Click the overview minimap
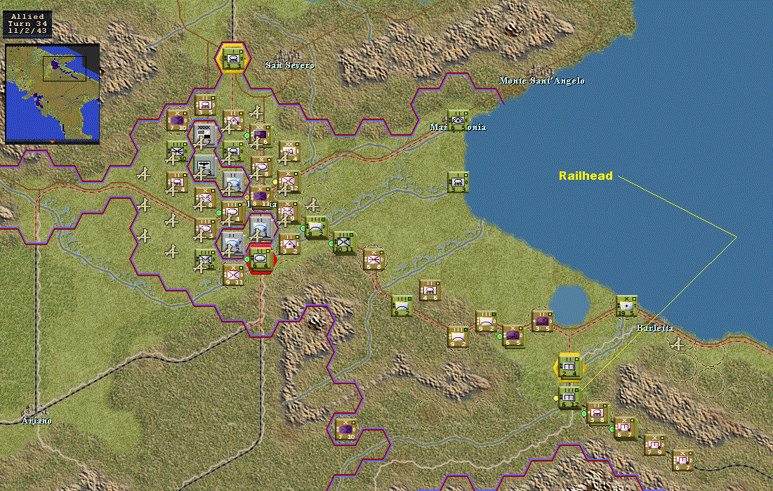 tap(52, 93)
